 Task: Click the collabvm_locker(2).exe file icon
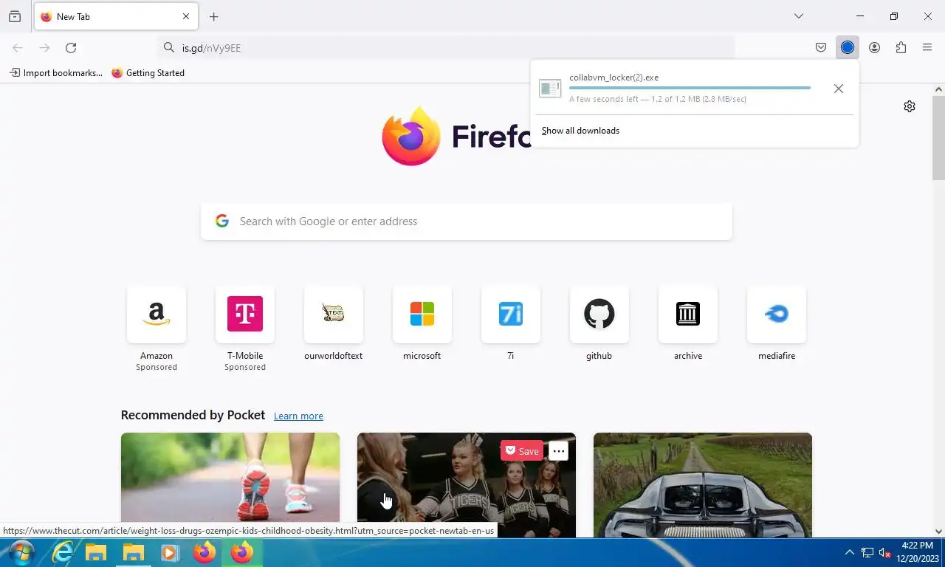(550, 89)
